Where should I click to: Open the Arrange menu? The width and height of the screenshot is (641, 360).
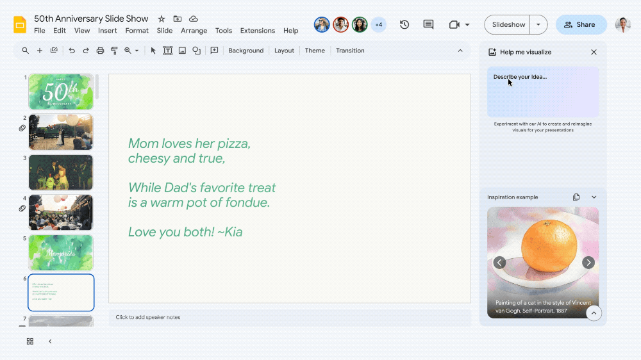pos(194,31)
